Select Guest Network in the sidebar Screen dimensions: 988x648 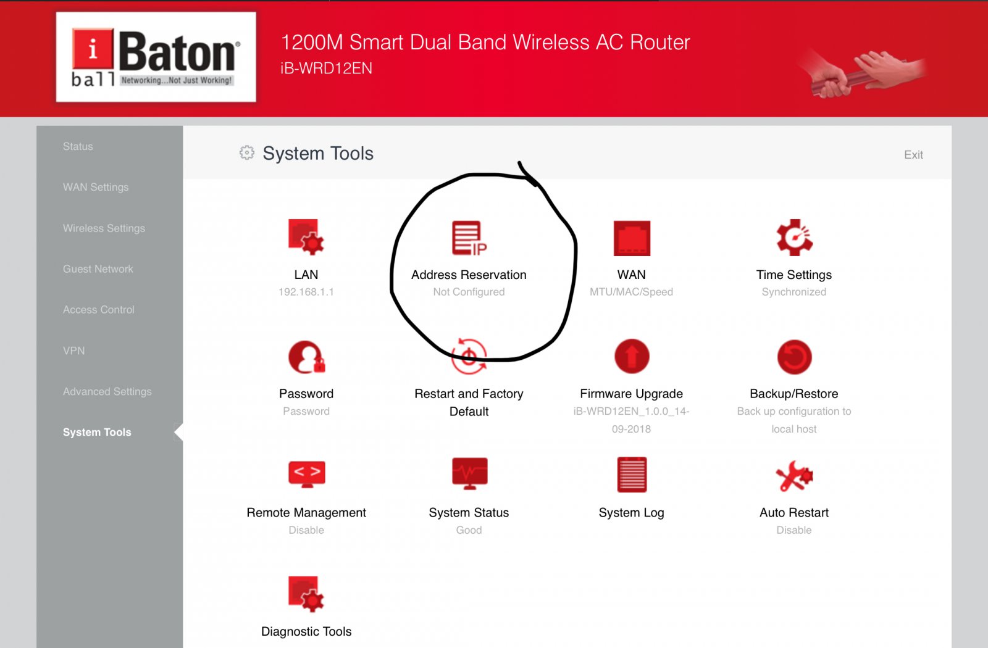click(98, 269)
